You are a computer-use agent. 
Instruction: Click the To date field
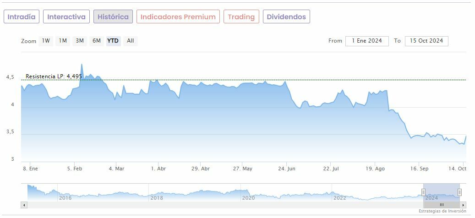point(426,41)
